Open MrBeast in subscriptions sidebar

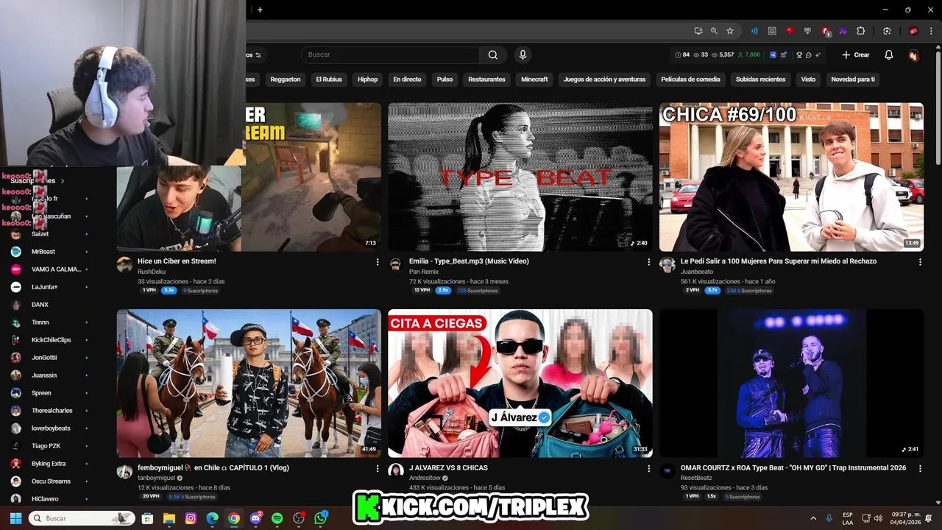(43, 252)
